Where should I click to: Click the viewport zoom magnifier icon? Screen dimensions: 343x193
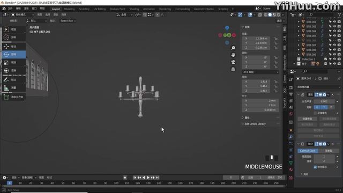pyautogui.click(x=233, y=48)
